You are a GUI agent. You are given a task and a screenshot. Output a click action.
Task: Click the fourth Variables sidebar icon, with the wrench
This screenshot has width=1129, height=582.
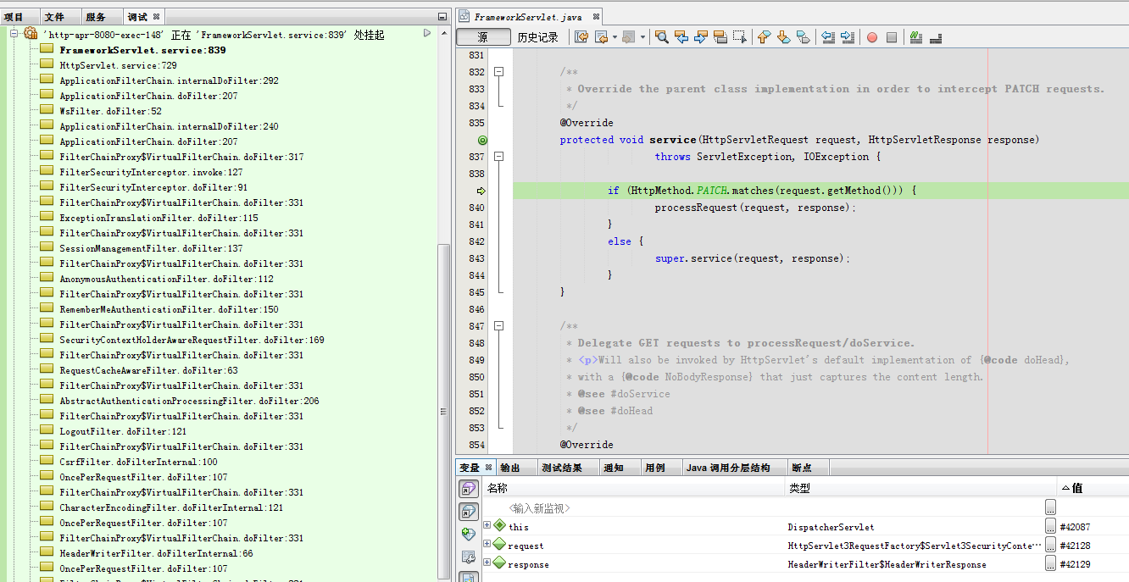pos(468,557)
